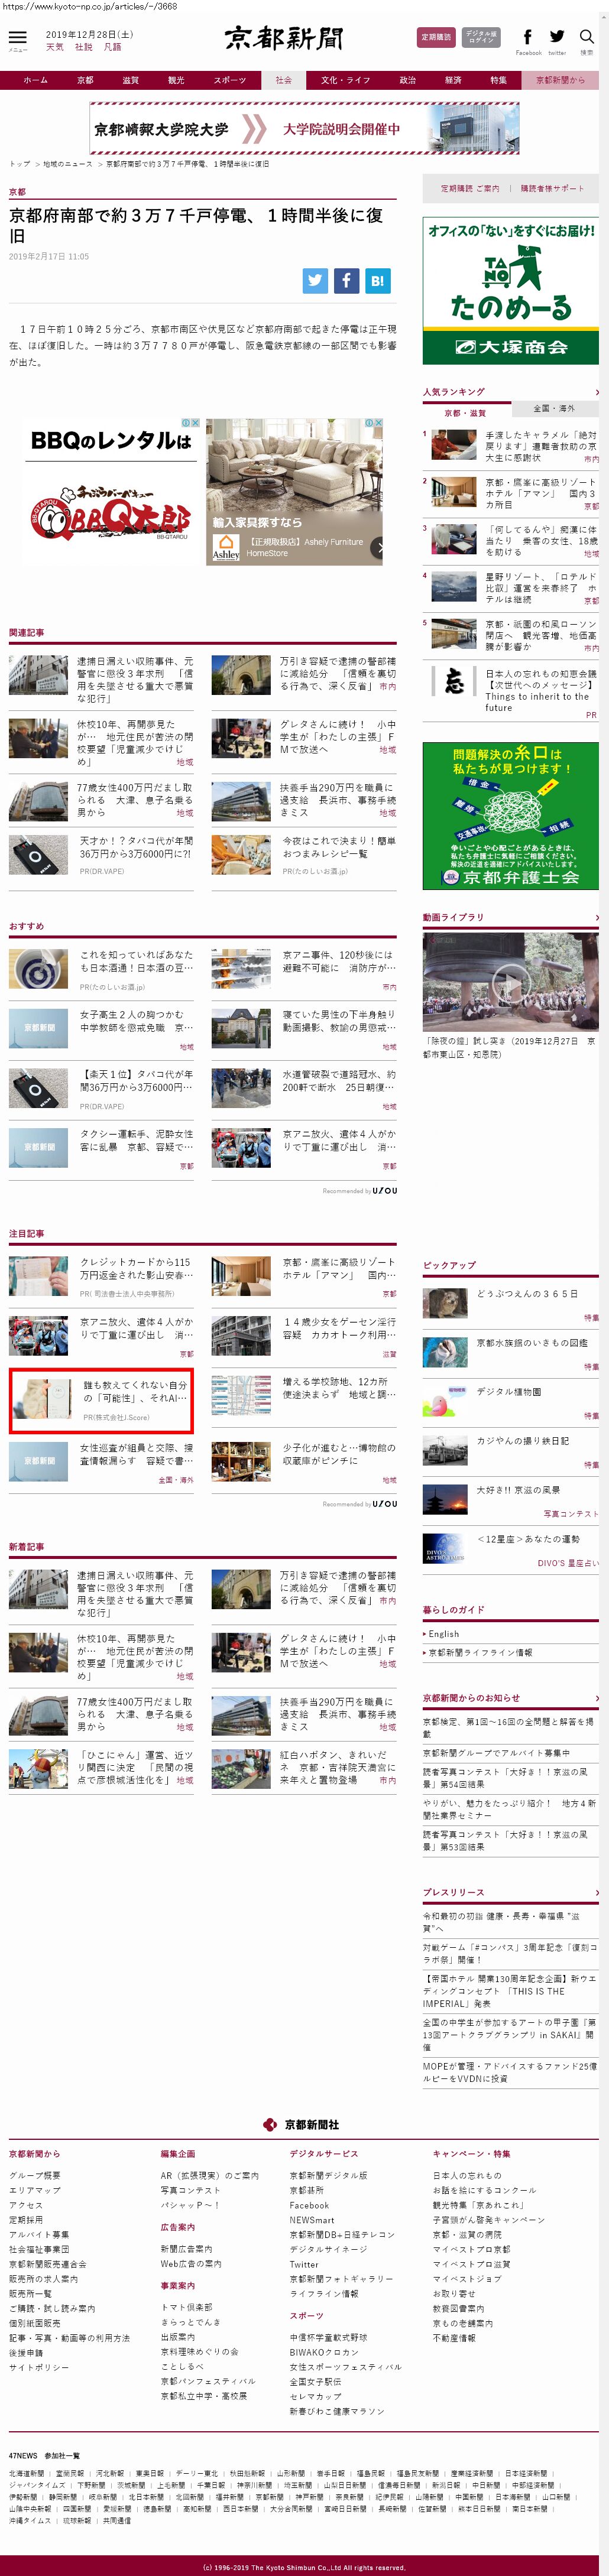The width and height of the screenshot is (609, 2576).
Task: Play the video in 動画ライブラリ
Action: click(510, 984)
